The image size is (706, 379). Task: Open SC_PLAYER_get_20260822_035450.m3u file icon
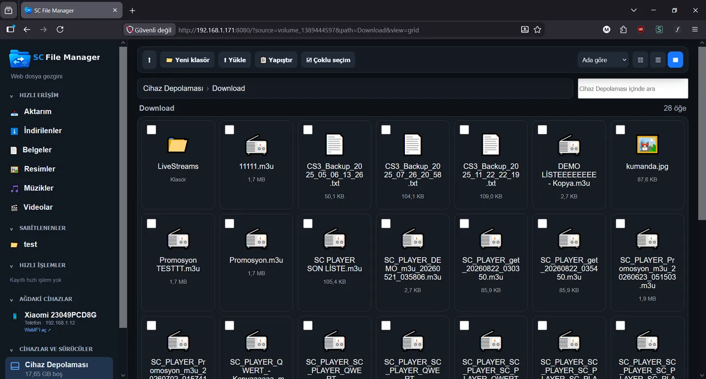click(569, 239)
